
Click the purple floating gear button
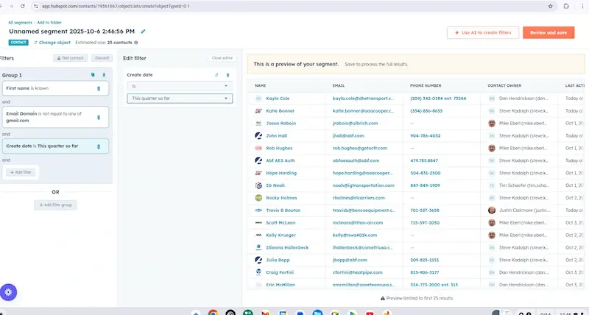(x=8, y=292)
